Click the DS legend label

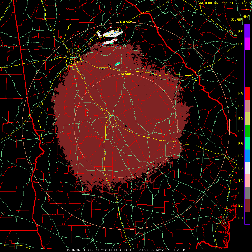(x=240, y=168)
